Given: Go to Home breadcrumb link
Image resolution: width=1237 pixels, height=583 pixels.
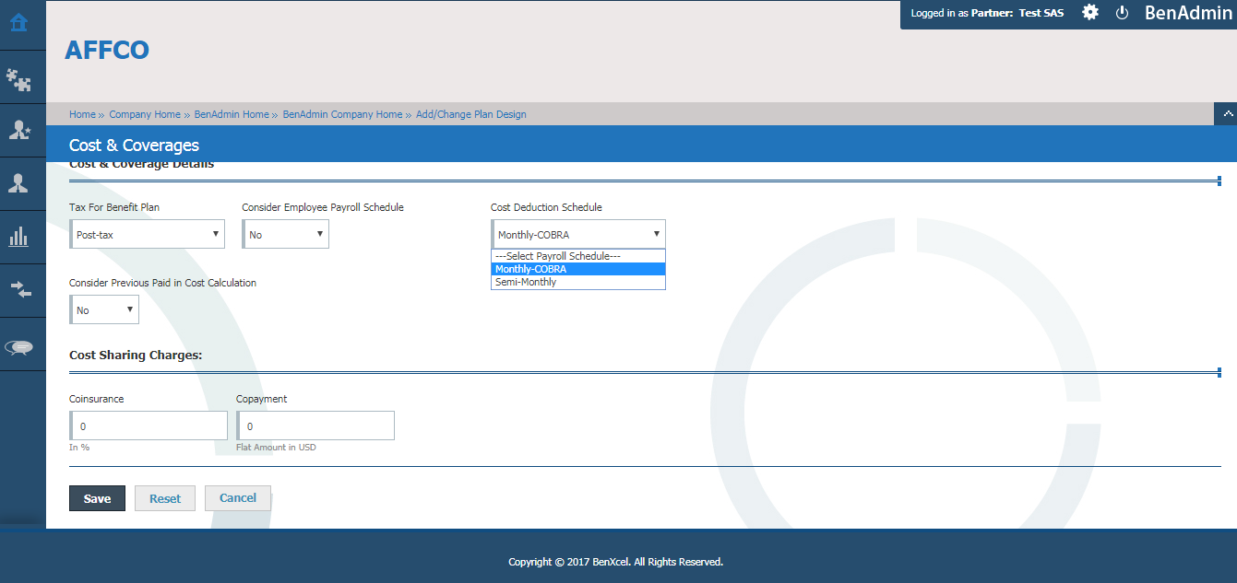Looking at the screenshot, I should [x=82, y=114].
